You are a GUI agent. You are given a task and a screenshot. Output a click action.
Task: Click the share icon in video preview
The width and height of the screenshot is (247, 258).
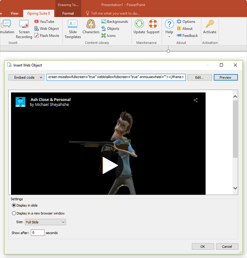point(195,100)
